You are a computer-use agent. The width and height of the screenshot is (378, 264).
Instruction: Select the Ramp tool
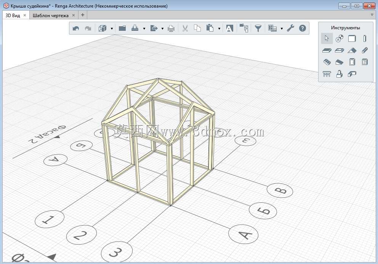tap(340, 62)
